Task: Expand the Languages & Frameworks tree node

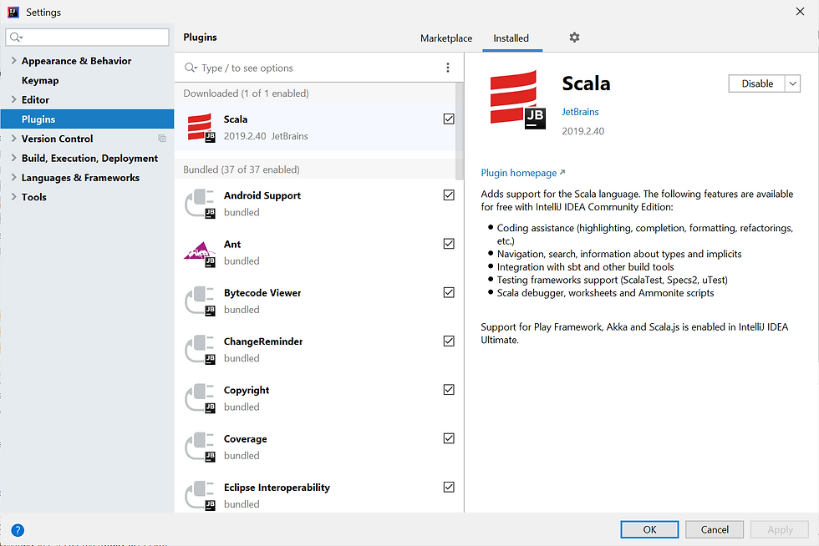Action: click(x=13, y=178)
